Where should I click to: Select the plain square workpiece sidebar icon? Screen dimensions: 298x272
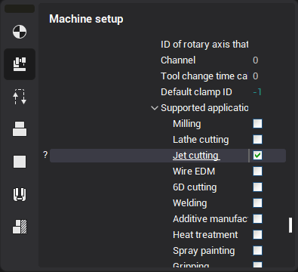[x=20, y=162]
